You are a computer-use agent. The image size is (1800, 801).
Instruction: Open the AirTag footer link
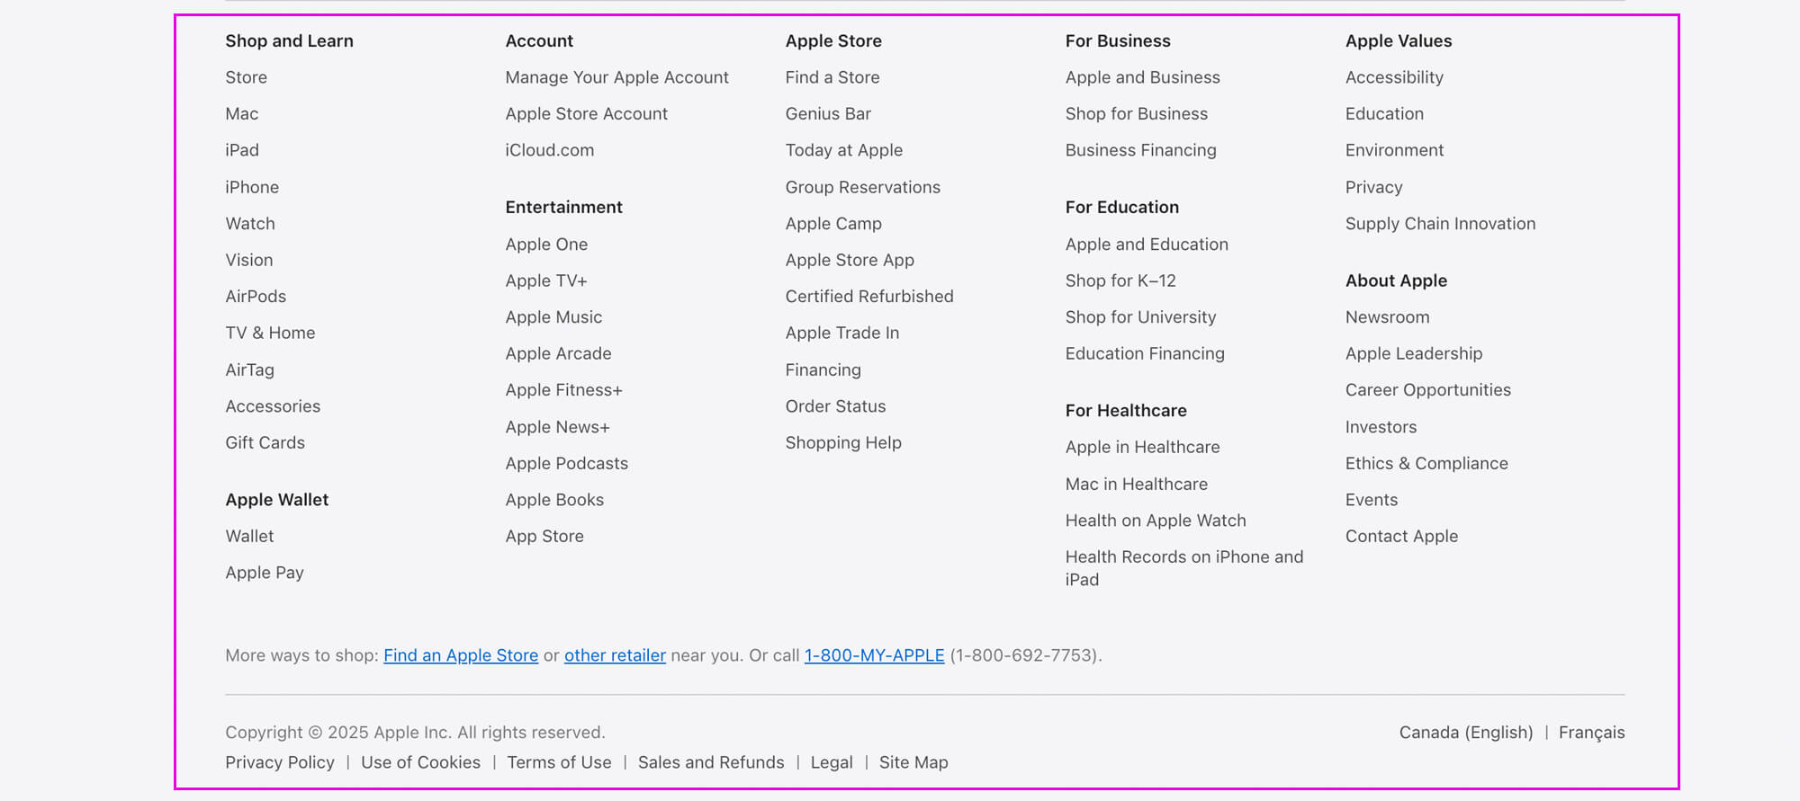pyautogui.click(x=249, y=369)
